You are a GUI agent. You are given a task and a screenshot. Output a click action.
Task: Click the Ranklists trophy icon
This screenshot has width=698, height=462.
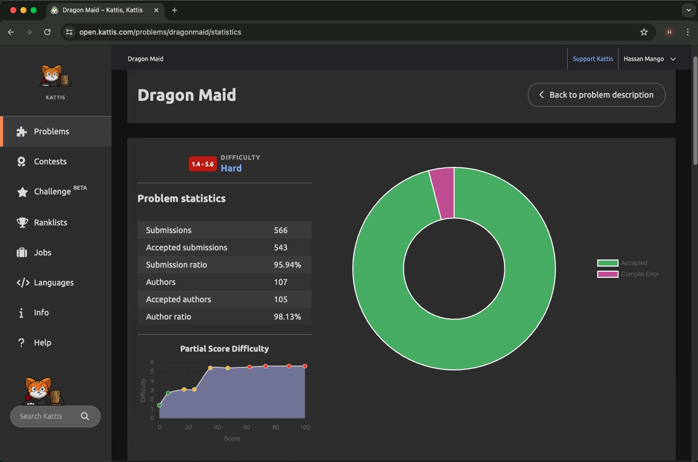tap(22, 222)
